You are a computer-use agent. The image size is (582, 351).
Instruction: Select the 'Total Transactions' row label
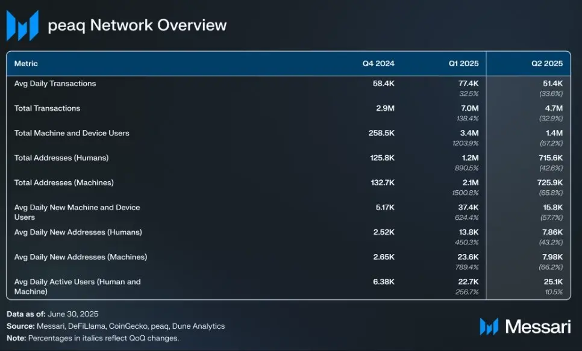click(47, 108)
